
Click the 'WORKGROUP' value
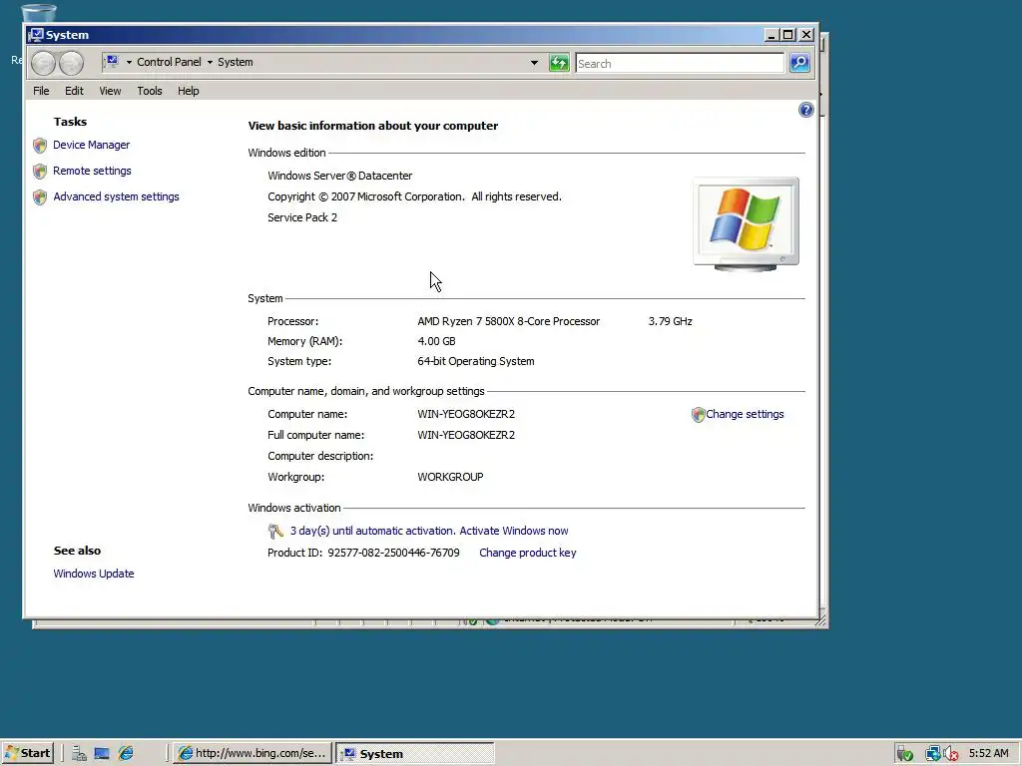tap(450, 478)
